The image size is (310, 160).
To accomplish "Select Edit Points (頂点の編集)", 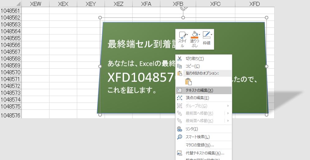I will (204, 98).
